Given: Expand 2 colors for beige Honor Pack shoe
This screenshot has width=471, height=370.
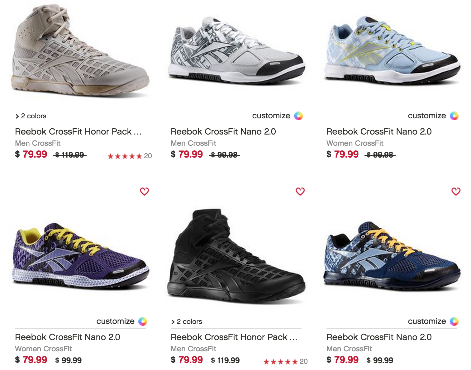Looking at the screenshot, I should click(x=31, y=116).
